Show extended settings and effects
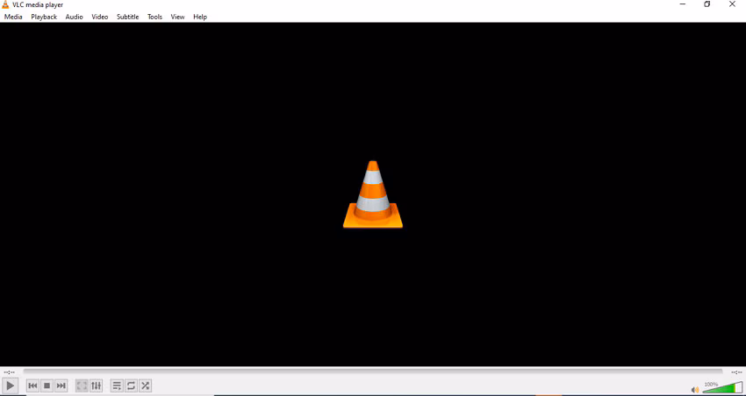The width and height of the screenshot is (746, 396). [97, 386]
